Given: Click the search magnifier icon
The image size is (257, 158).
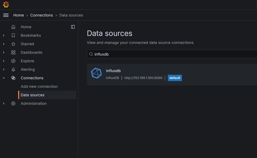Looking at the screenshot, I should 91,54.
